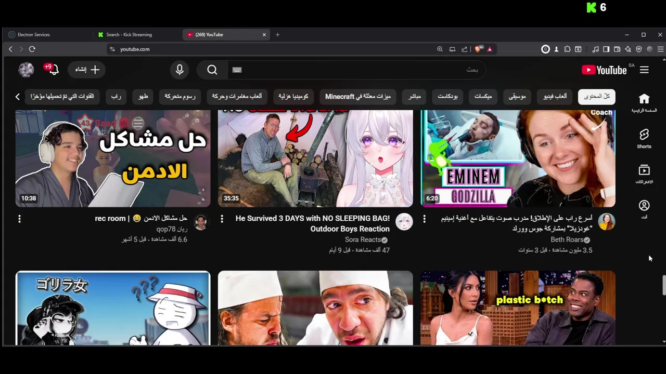Open options for Outdoor Boys Reaction video
The width and height of the screenshot is (666, 374).
tap(222, 219)
